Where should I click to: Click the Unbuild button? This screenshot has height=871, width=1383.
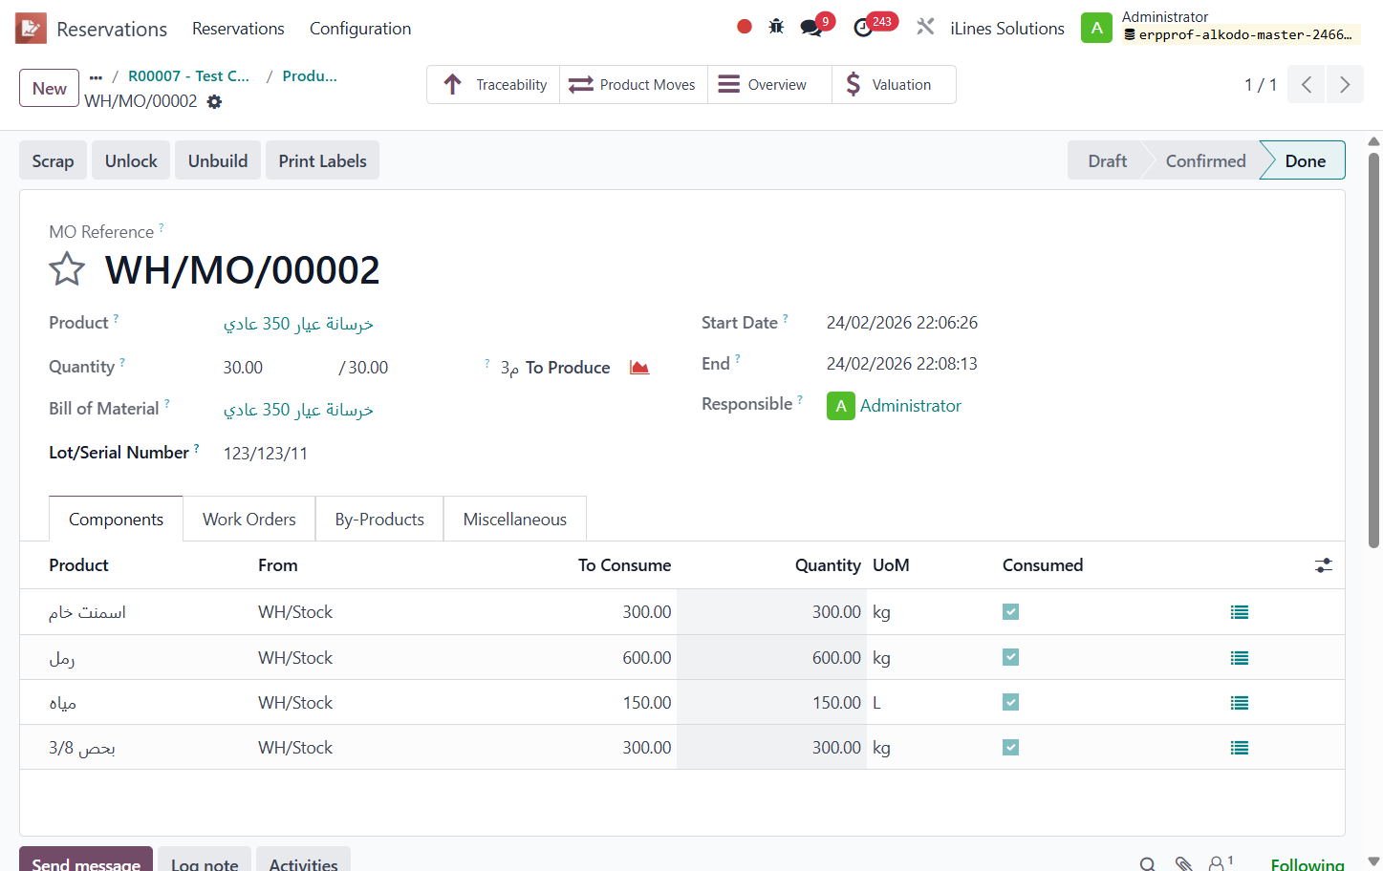click(x=218, y=160)
